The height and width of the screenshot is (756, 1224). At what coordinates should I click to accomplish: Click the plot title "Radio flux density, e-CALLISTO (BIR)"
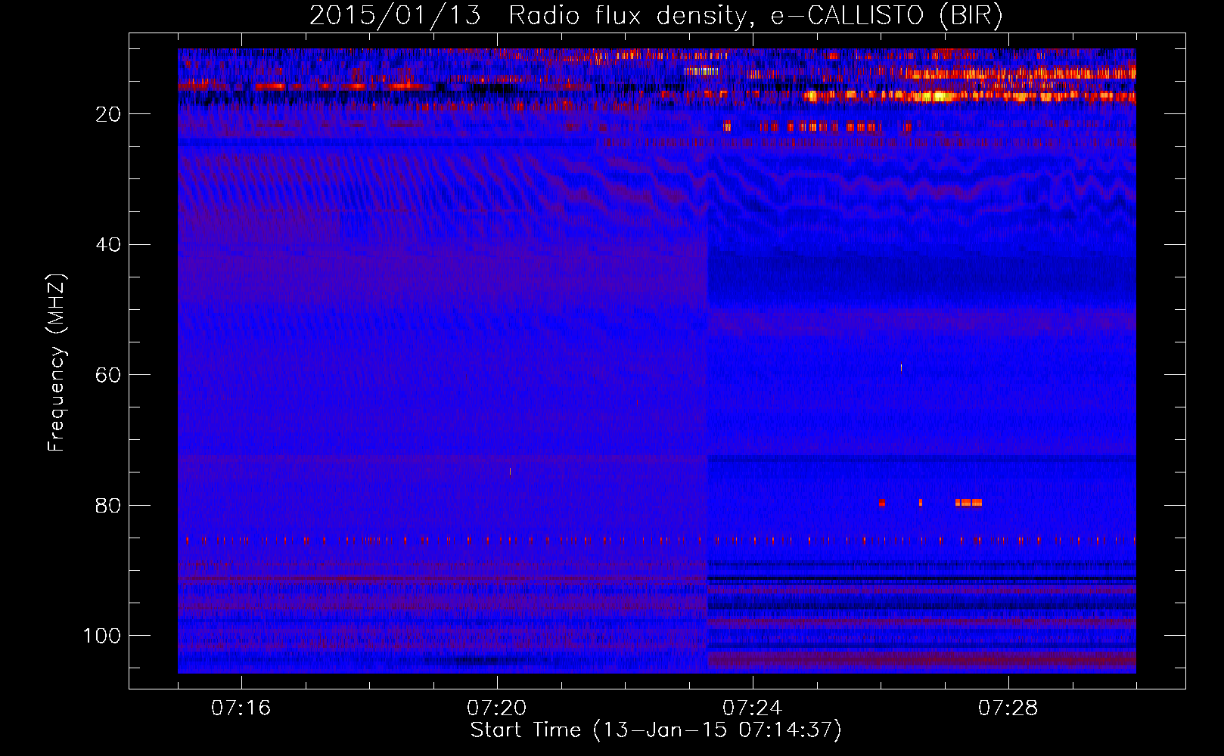pyautogui.click(x=755, y=16)
